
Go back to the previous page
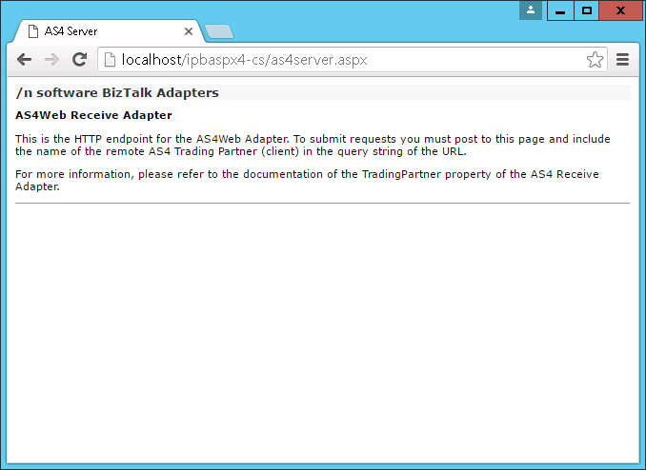tap(25, 60)
